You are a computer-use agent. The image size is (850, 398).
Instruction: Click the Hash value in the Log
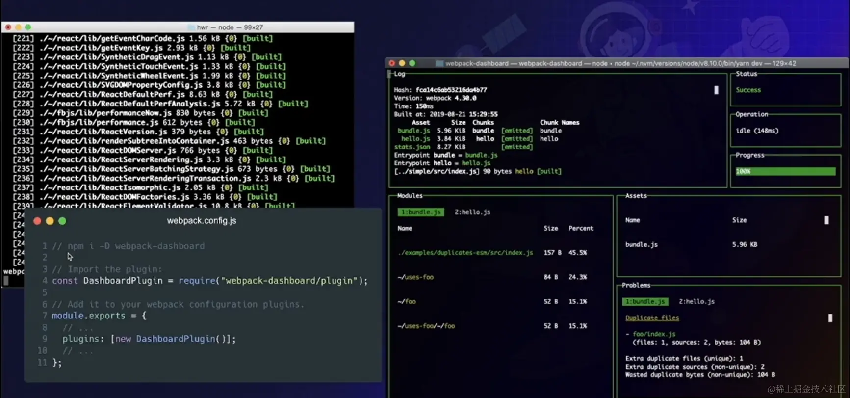[451, 90]
